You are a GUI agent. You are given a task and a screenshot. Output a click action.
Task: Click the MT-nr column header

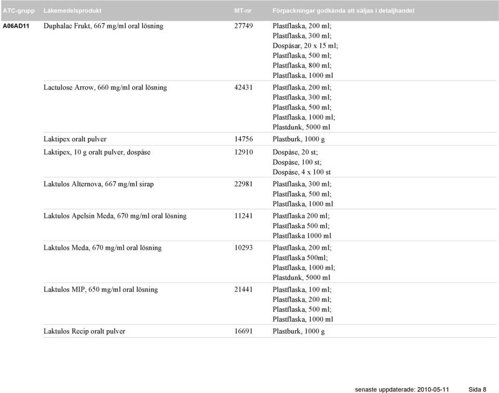click(243, 10)
